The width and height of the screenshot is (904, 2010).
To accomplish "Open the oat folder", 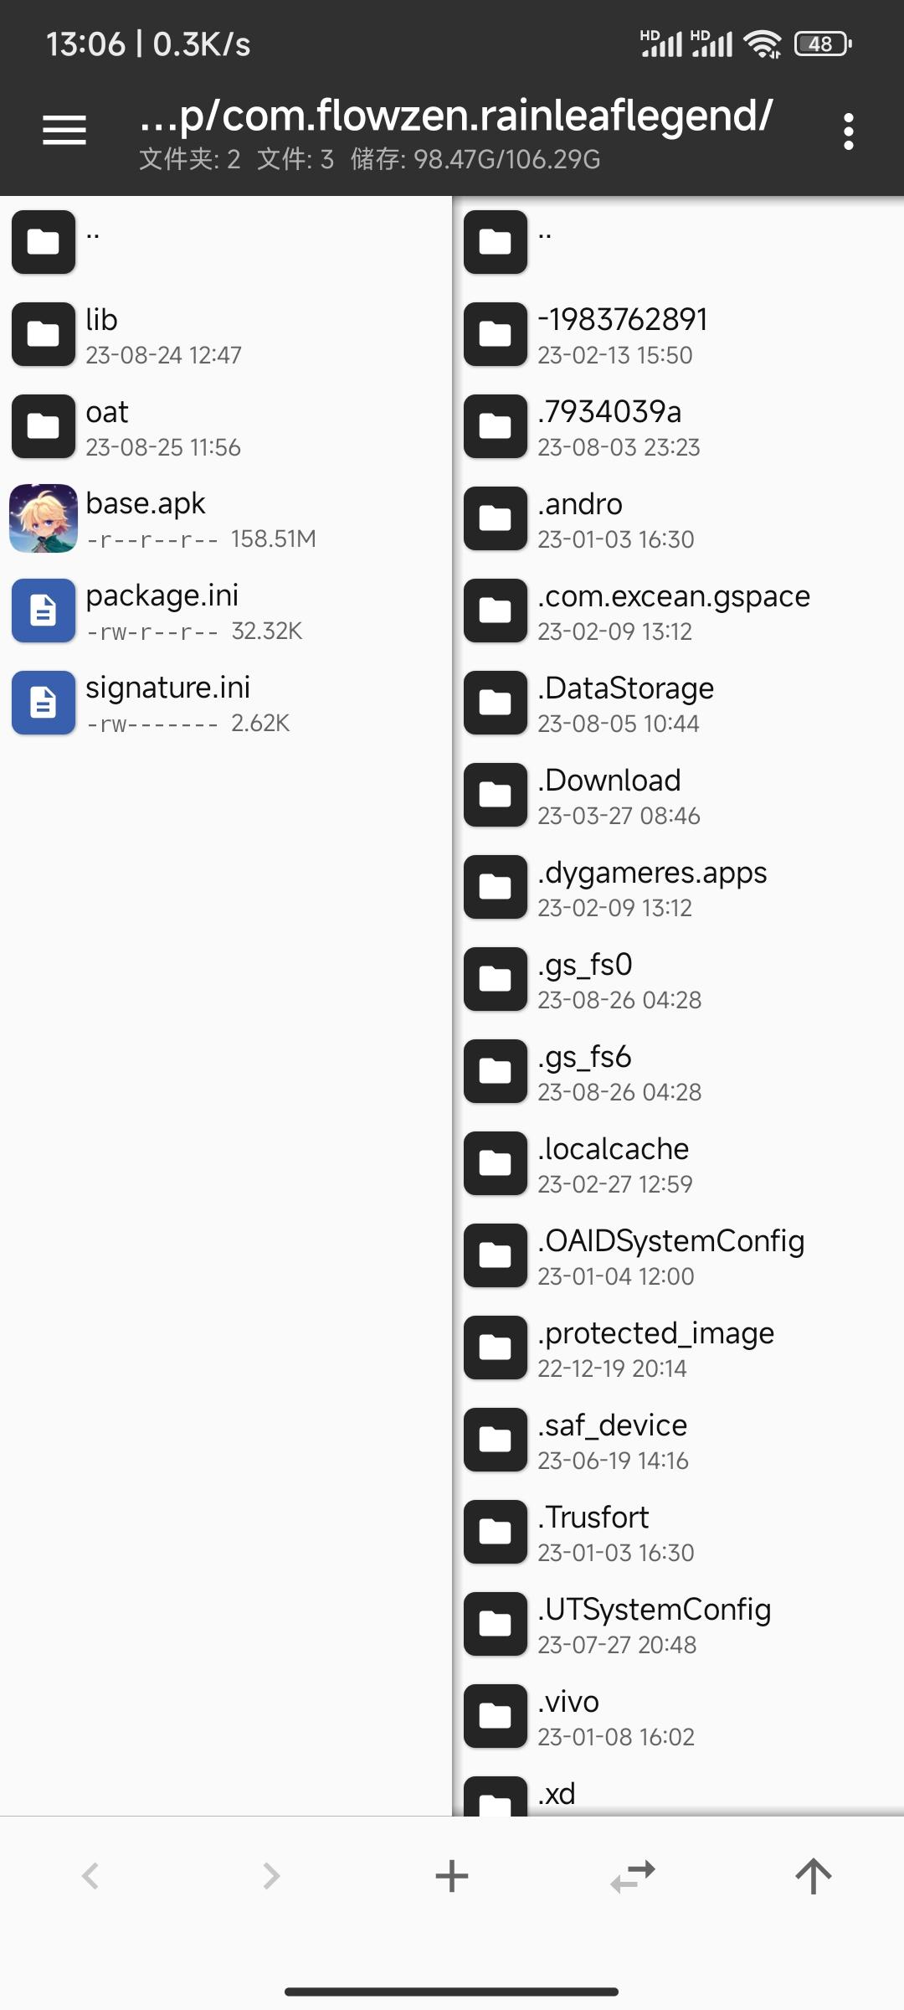I will 226,426.
